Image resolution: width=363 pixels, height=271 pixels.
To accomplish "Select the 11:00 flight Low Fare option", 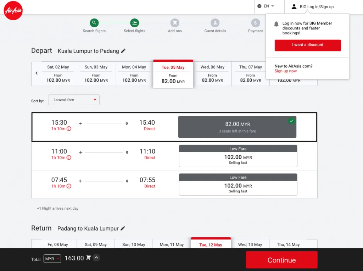I will (238, 156).
